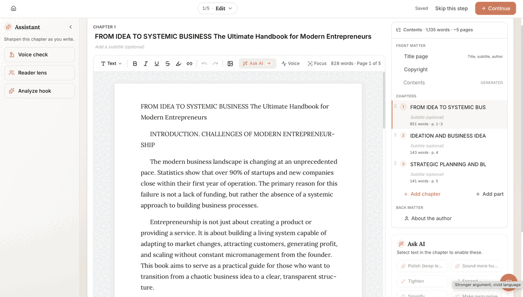Screen dimensions: 523x297
Task: Click chapter 1 subtitle field in outline
Action: click(427, 117)
